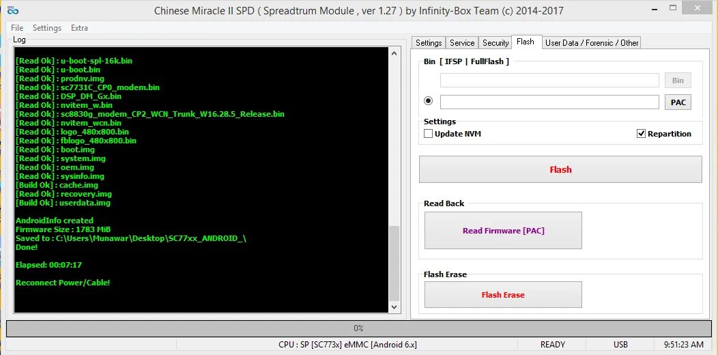This screenshot has height=355, width=718.
Task: Click the Infinity-Box app icon in title bar
Action: (x=12, y=10)
